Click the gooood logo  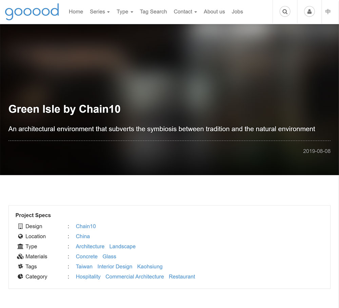coord(32,12)
